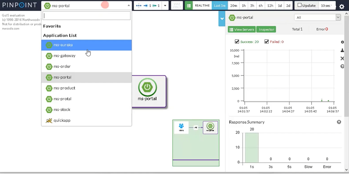Collapse the right info panel with chevron

[x=222, y=19]
